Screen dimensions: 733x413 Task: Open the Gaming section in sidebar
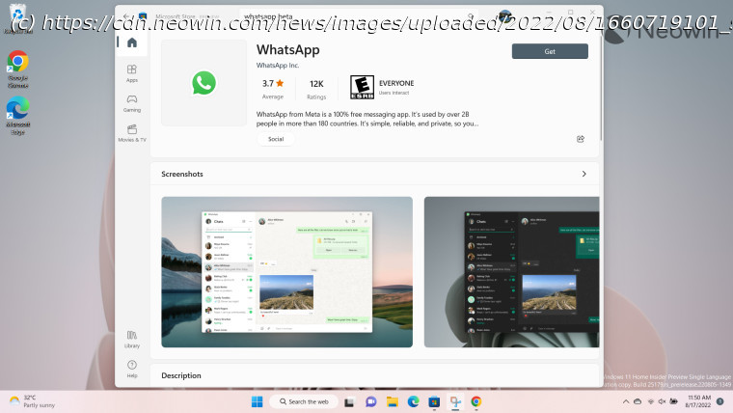pos(132,103)
